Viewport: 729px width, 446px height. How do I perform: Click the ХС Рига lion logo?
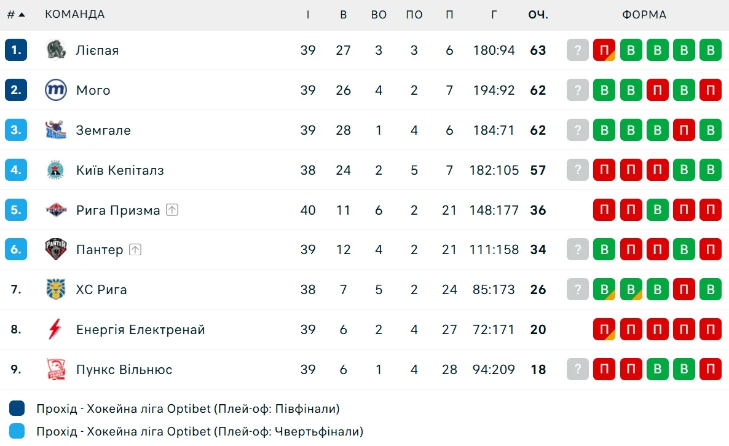pyautogui.click(x=56, y=289)
